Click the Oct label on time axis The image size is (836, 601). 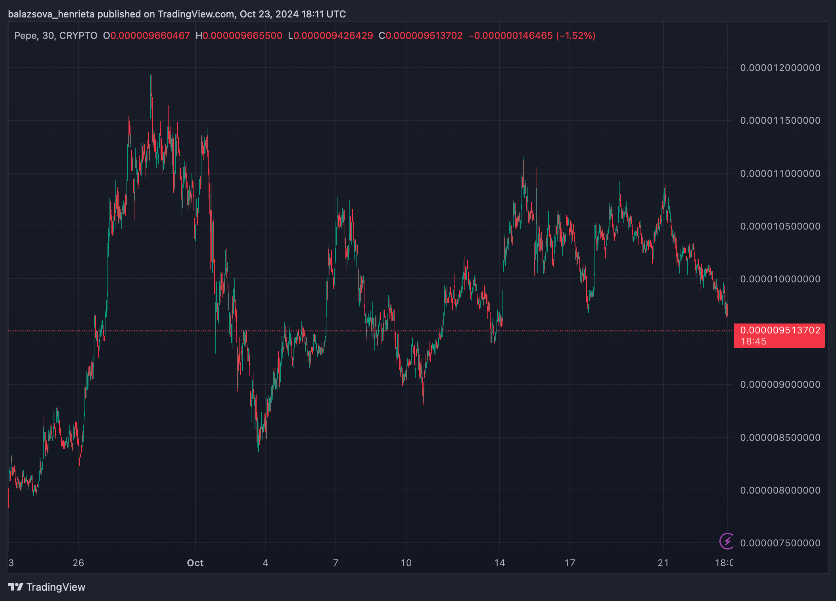click(195, 563)
